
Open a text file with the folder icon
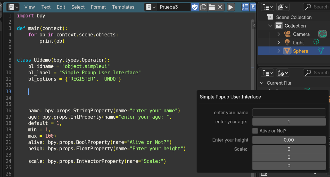[x=212, y=7]
